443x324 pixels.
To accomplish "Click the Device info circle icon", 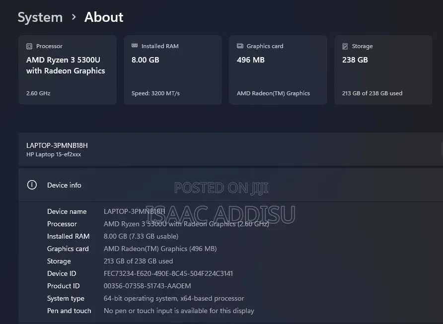I will 32,185.
